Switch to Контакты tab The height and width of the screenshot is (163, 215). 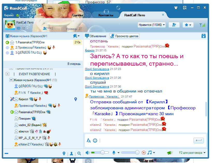click(106, 15)
